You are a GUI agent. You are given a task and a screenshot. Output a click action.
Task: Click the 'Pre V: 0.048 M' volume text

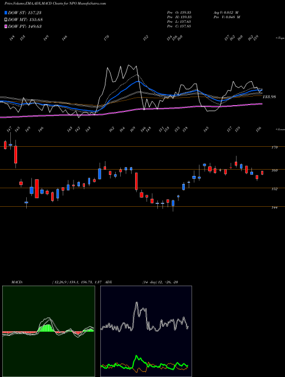point(227,17)
